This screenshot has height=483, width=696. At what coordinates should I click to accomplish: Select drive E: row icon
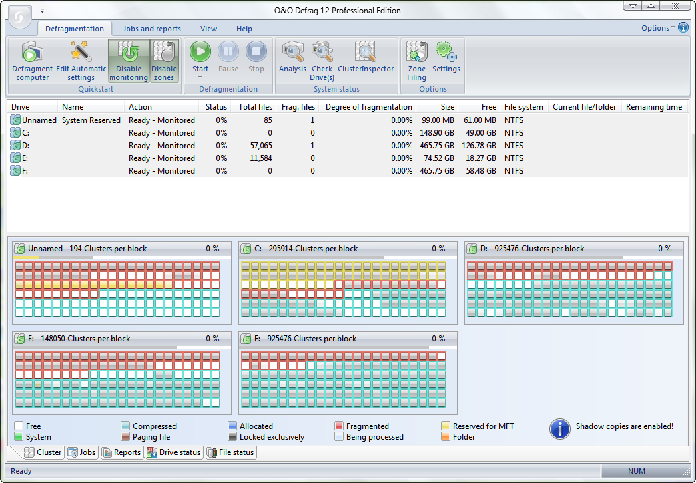[x=15, y=158]
